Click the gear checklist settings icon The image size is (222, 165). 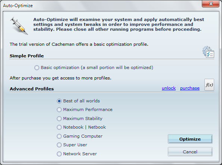pyautogui.click(x=208, y=52)
